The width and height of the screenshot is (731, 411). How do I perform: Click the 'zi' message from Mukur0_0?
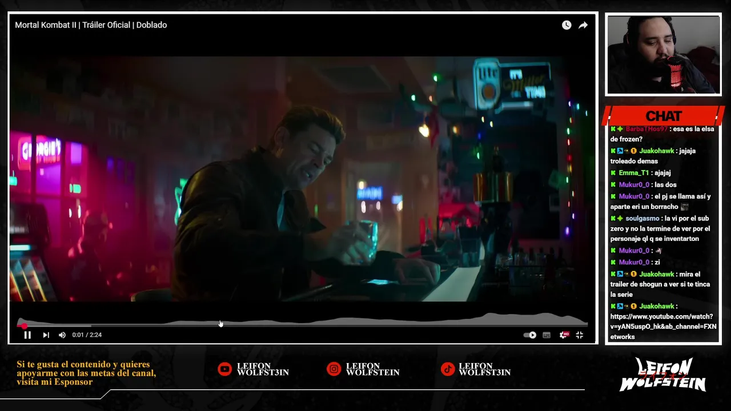point(657,262)
